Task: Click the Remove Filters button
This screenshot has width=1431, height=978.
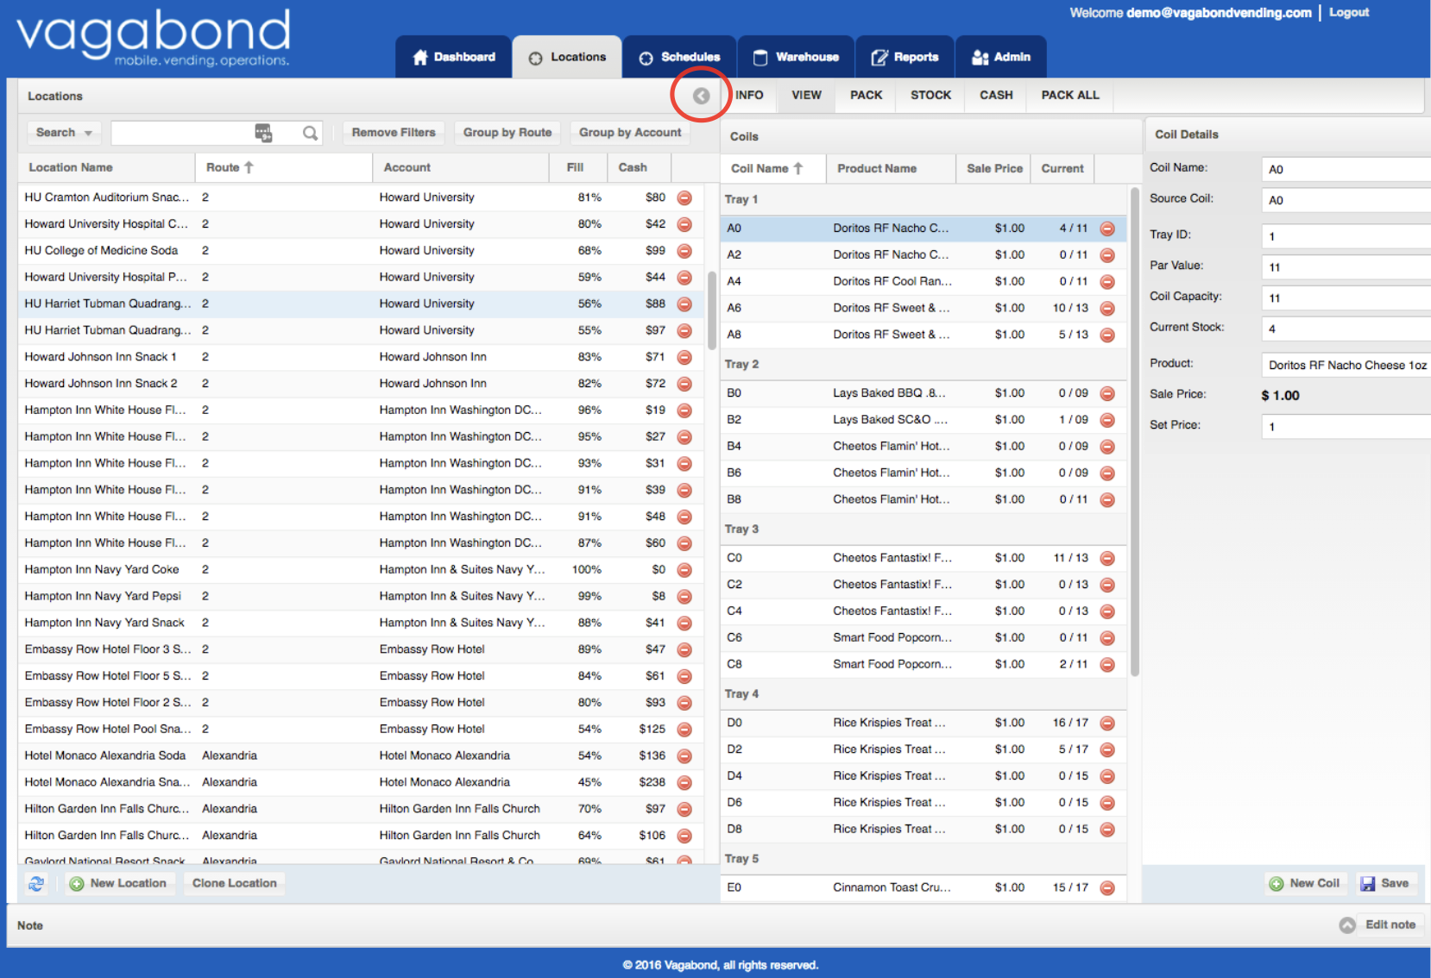Action: [394, 133]
